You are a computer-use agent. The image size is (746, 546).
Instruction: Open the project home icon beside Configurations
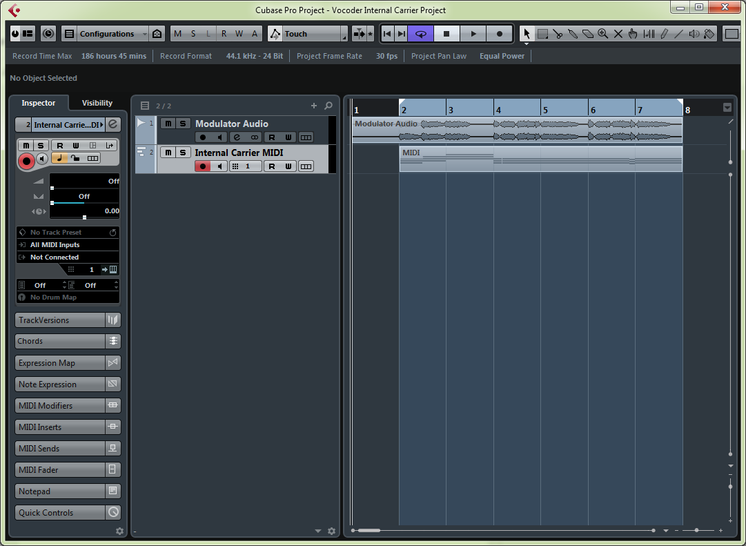click(157, 34)
